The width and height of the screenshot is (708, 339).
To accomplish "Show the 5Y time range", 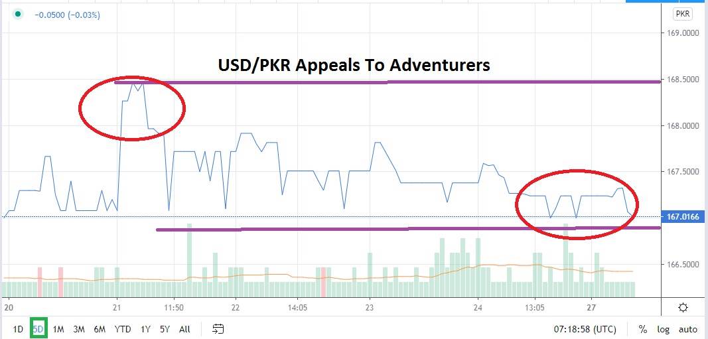I will 164,328.
